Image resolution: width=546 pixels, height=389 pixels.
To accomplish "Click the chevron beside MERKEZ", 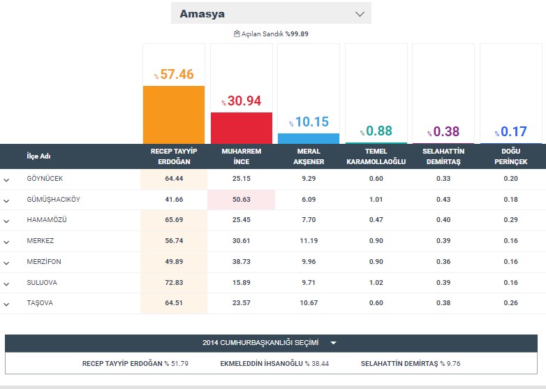I will coord(6,242).
